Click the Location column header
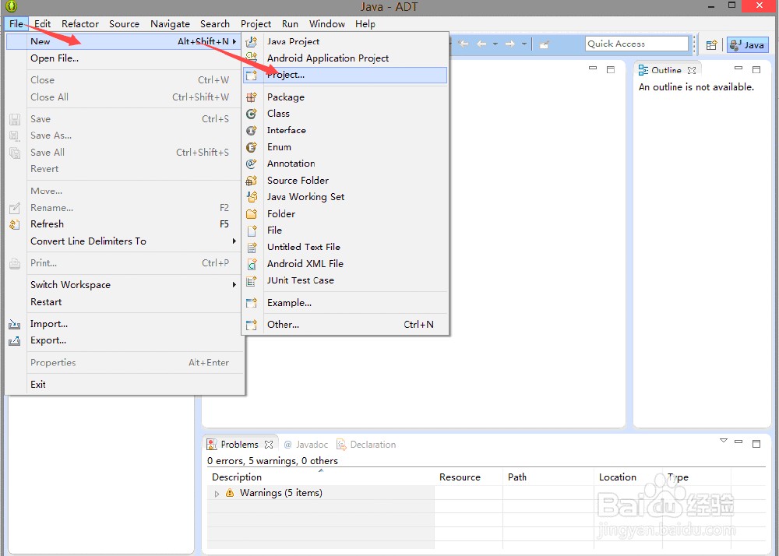This screenshot has height=556, width=779. [629, 477]
